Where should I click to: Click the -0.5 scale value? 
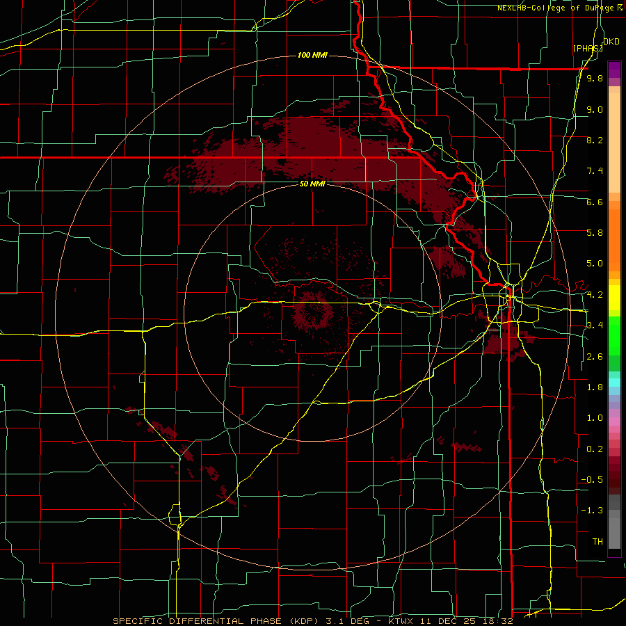point(592,480)
